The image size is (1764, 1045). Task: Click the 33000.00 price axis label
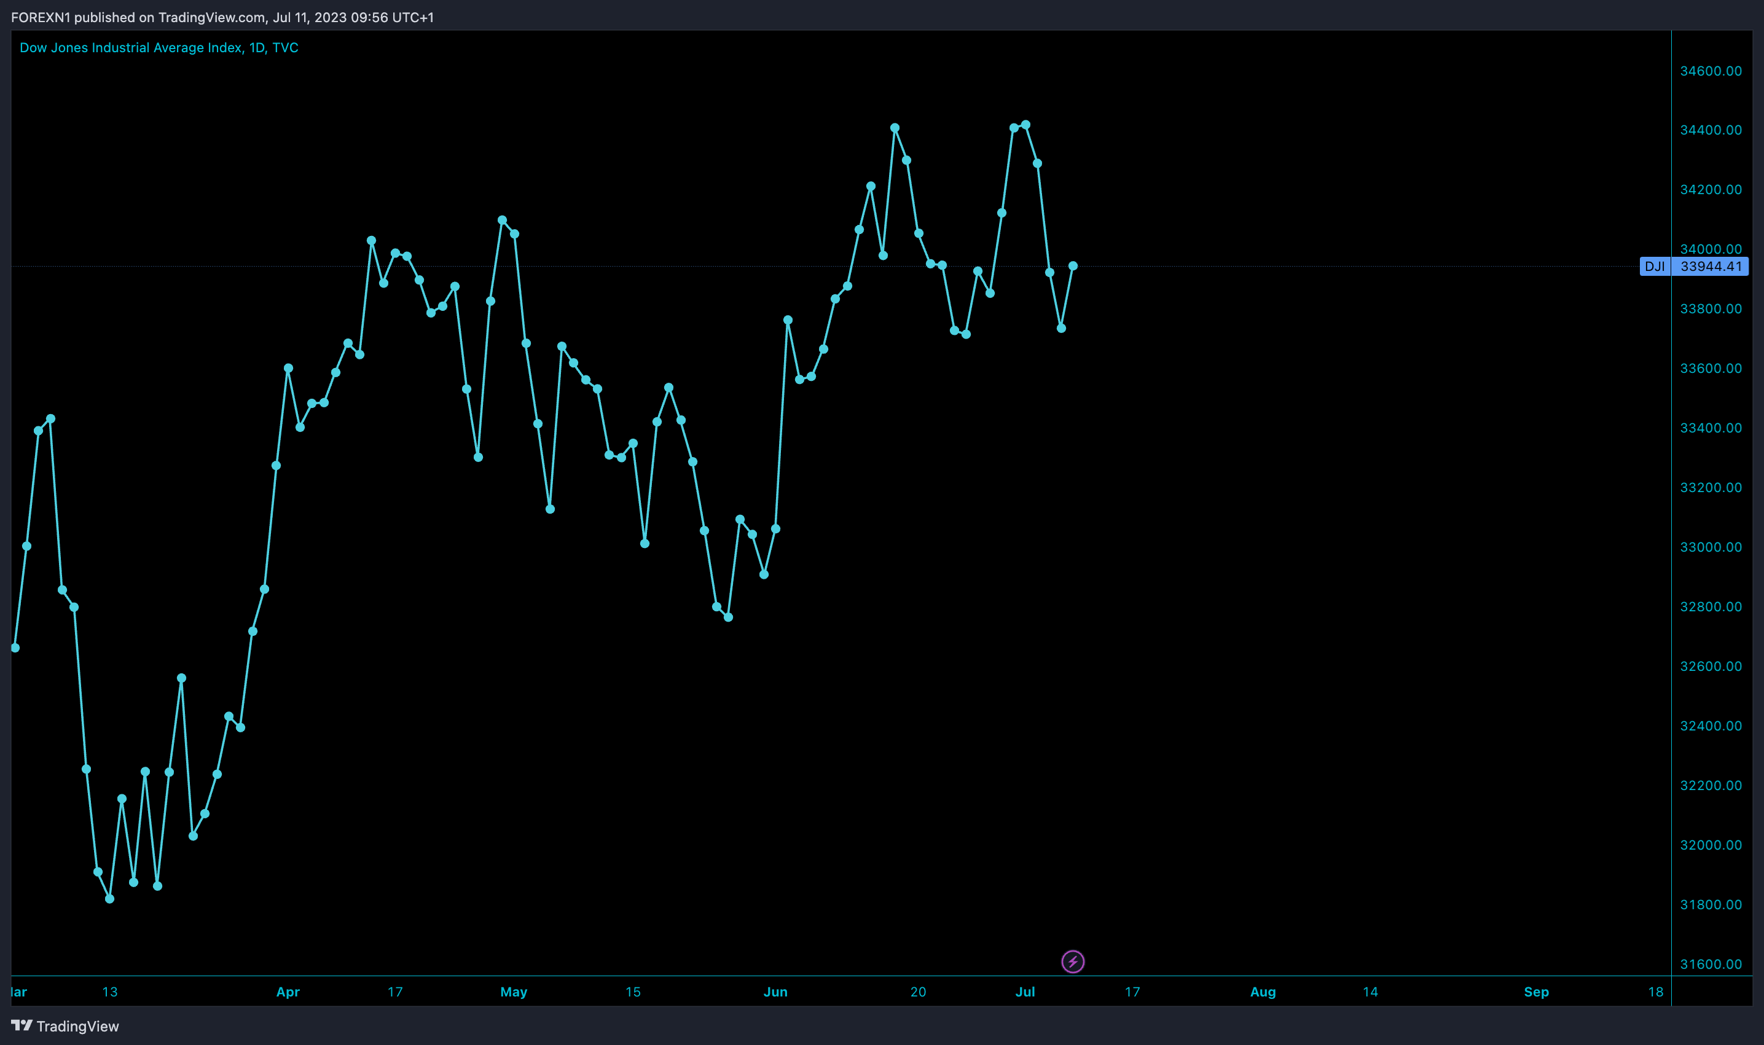(1711, 546)
